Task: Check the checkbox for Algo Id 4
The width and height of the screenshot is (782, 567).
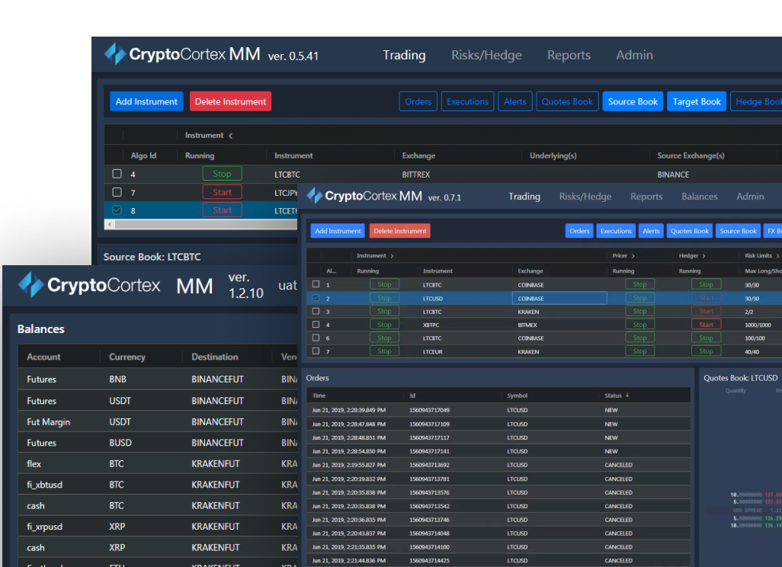Action: 117,173
